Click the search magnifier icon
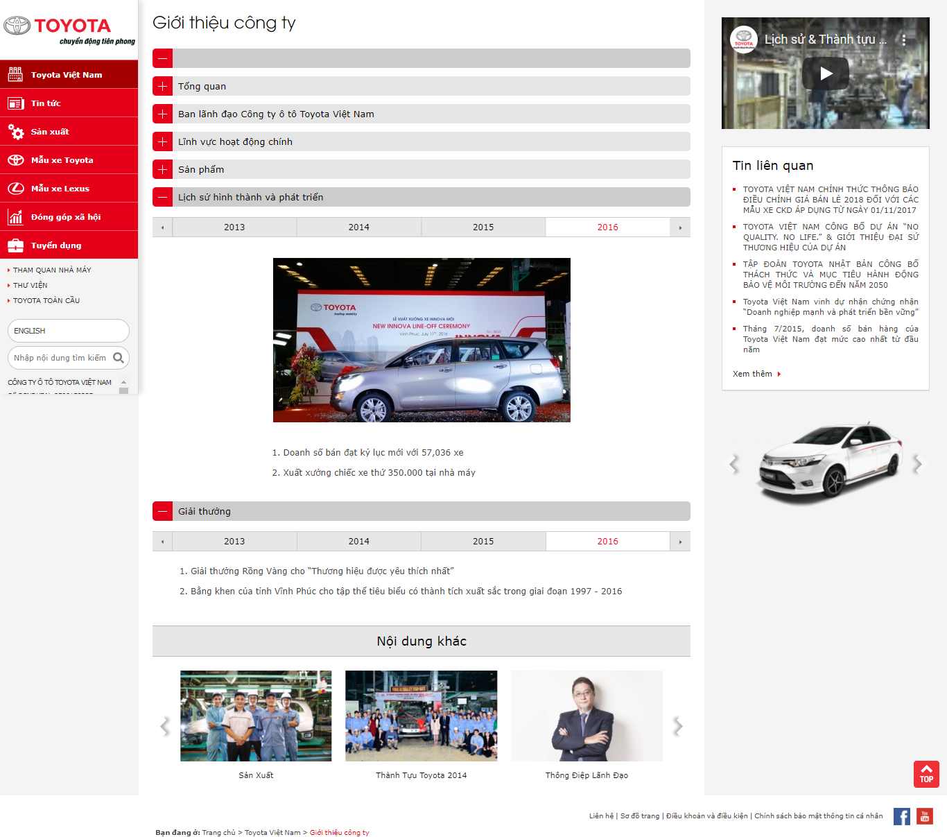The width and height of the screenshot is (947, 837). pyautogui.click(x=119, y=358)
